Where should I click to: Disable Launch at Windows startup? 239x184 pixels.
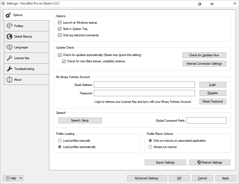(x=60, y=23)
